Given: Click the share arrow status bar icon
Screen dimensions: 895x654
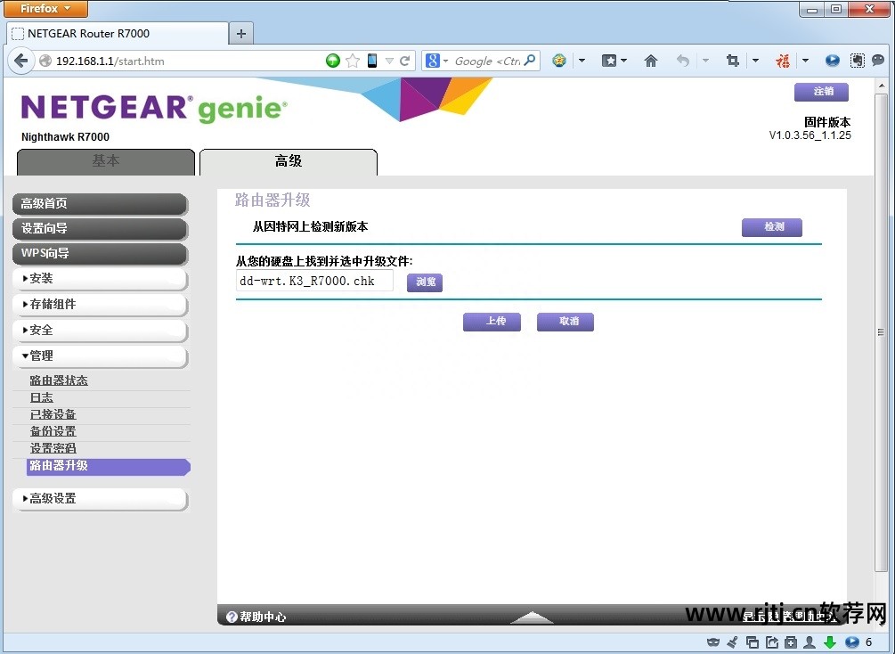Looking at the screenshot, I should click(772, 642).
